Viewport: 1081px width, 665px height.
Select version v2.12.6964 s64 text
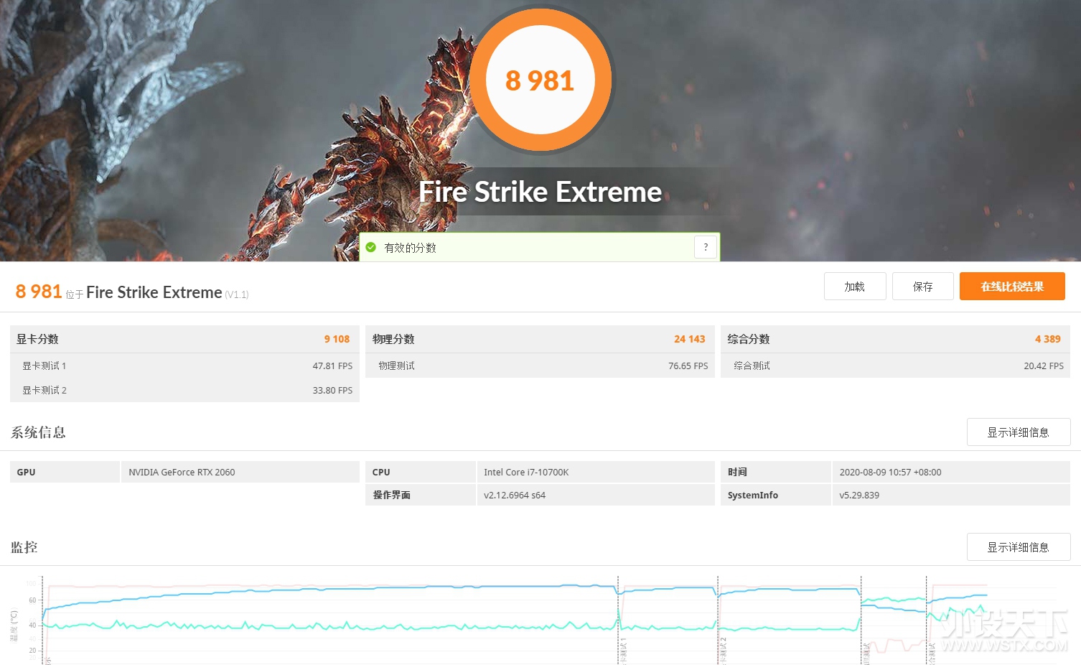pos(515,495)
